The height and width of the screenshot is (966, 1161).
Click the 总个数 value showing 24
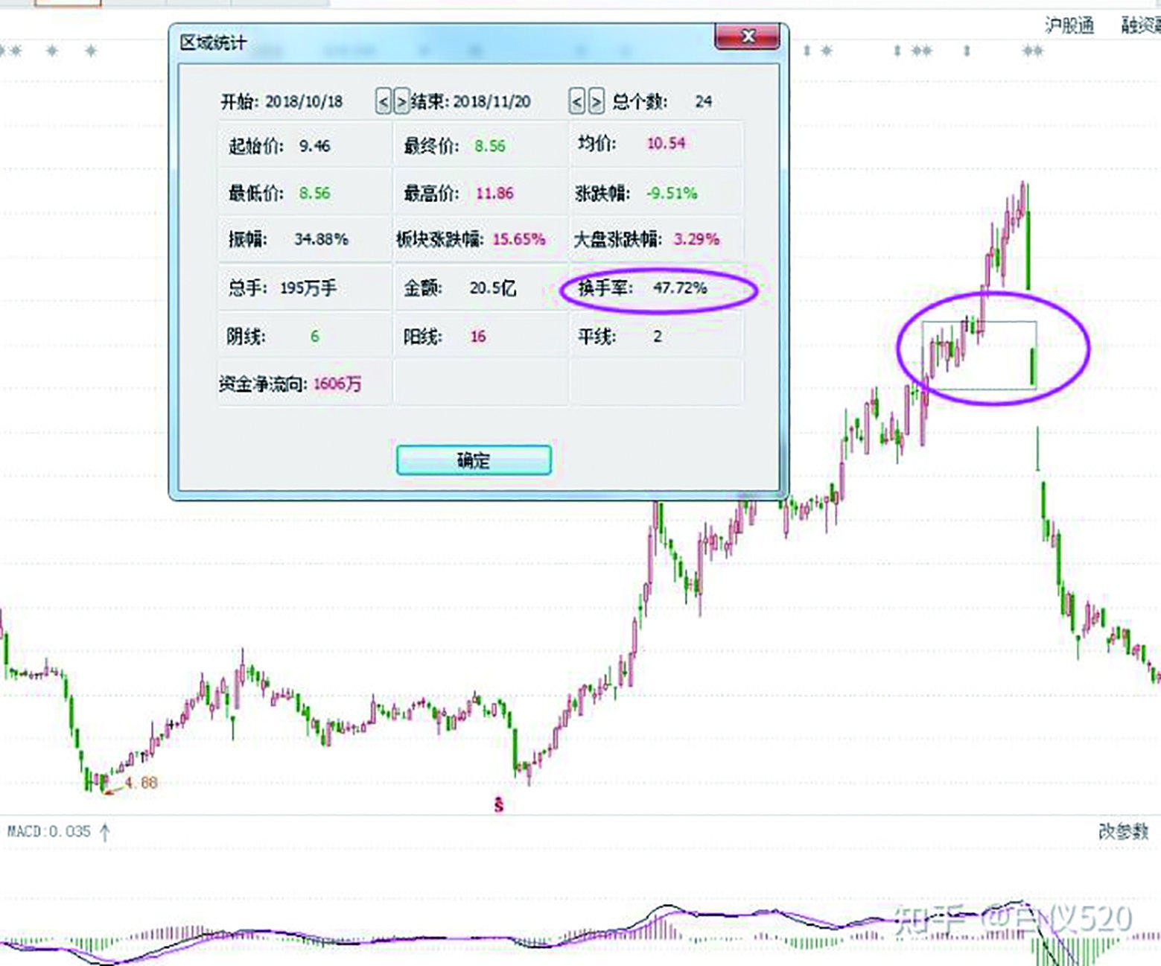coord(705,101)
